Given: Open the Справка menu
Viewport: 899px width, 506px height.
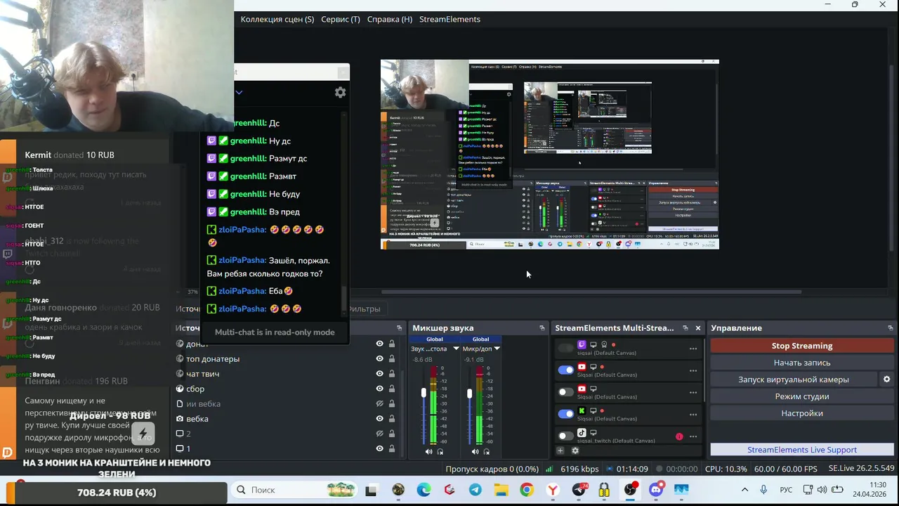Looking at the screenshot, I should point(390,19).
